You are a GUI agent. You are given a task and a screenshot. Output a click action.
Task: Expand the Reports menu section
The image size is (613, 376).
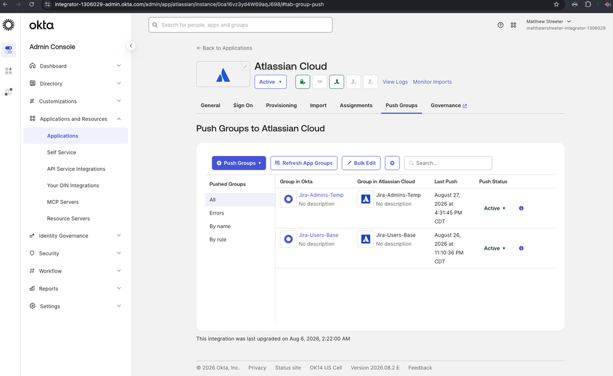point(75,289)
